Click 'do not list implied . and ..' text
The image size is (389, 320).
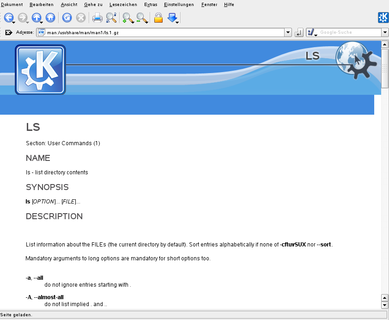pos(76,304)
